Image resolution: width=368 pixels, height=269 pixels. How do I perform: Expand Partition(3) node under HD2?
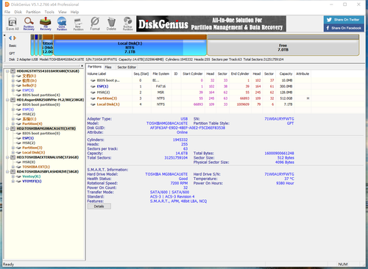13,148
